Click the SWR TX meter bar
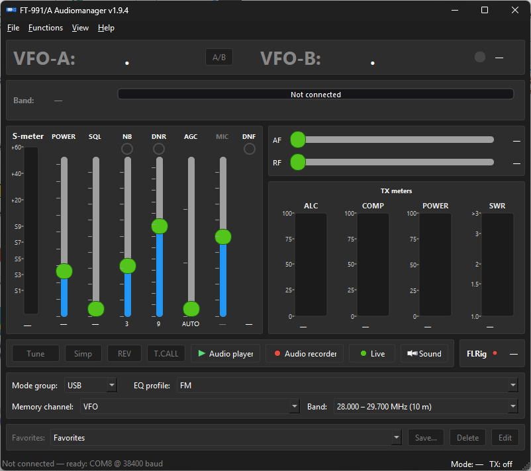 pos(497,264)
